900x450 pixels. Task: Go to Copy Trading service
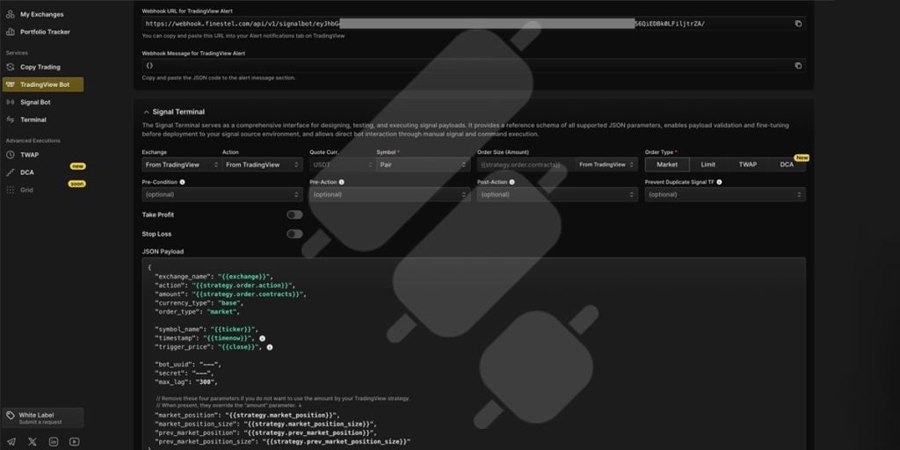40,67
